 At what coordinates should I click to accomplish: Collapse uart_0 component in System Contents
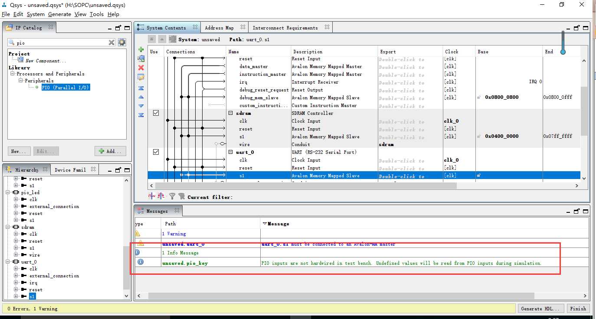[x=231, y=152]
